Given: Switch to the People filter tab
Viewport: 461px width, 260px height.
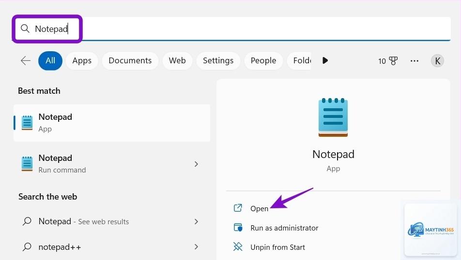Looking at the screenshot, I should 263,61.
